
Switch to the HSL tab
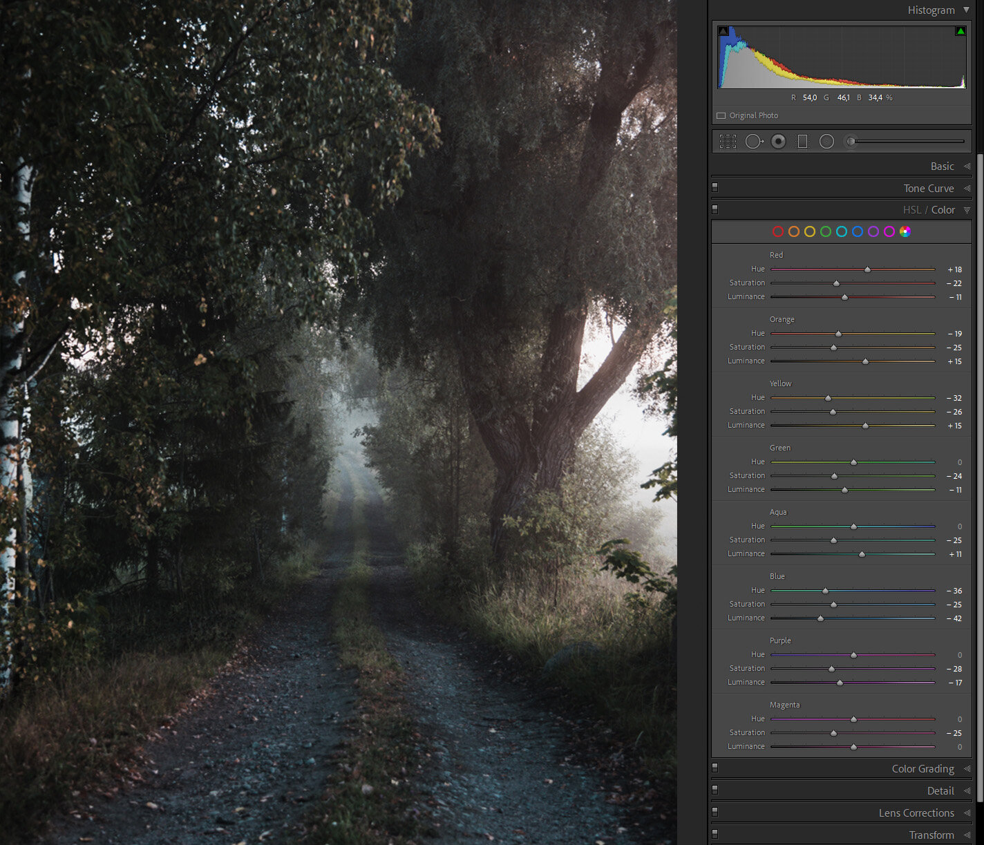pyautogui.click(x=911, y=209)
